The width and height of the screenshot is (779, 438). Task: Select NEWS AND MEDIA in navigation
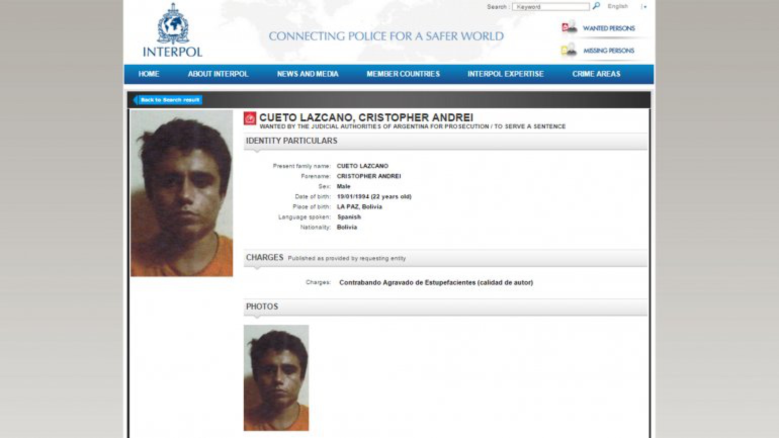click(308, 74)
